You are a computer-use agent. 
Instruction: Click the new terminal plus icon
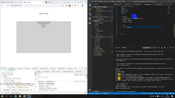tap(159, 48)
